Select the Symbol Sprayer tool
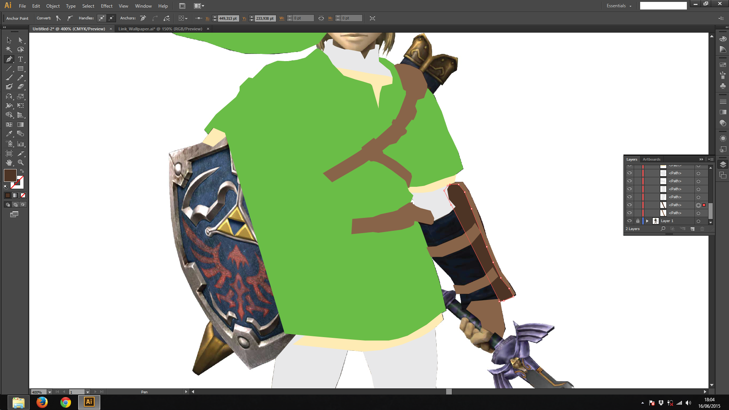This screenshot has height=410, width=729. point(9,144)
